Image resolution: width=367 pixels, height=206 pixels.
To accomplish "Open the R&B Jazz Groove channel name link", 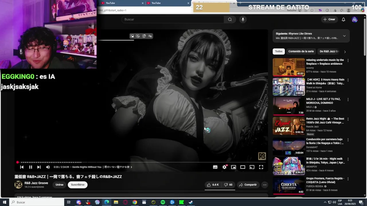I will [36, 183].
